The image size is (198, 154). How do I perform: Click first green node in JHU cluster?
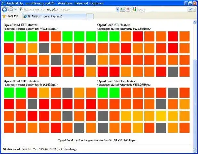[x=9, y=92]
